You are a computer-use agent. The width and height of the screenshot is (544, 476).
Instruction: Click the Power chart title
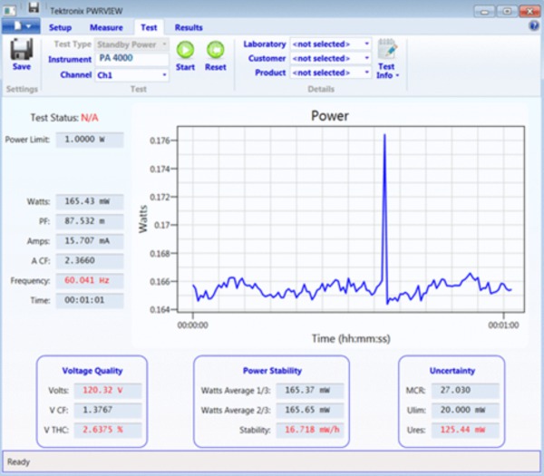point(330,116)
